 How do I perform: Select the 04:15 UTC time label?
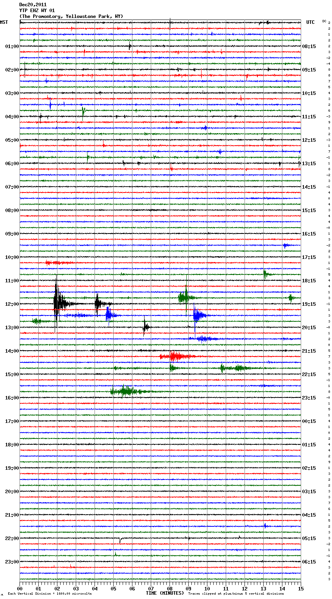click(309, 515)
